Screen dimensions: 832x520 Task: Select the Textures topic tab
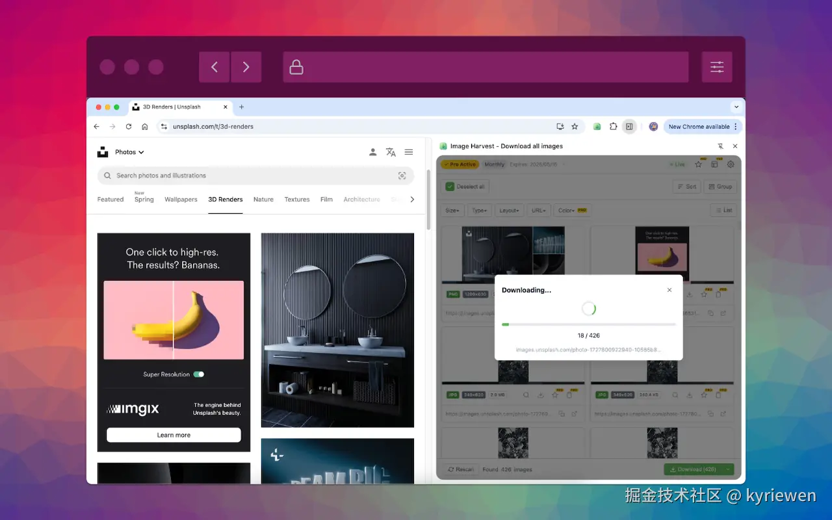point(297,200)
